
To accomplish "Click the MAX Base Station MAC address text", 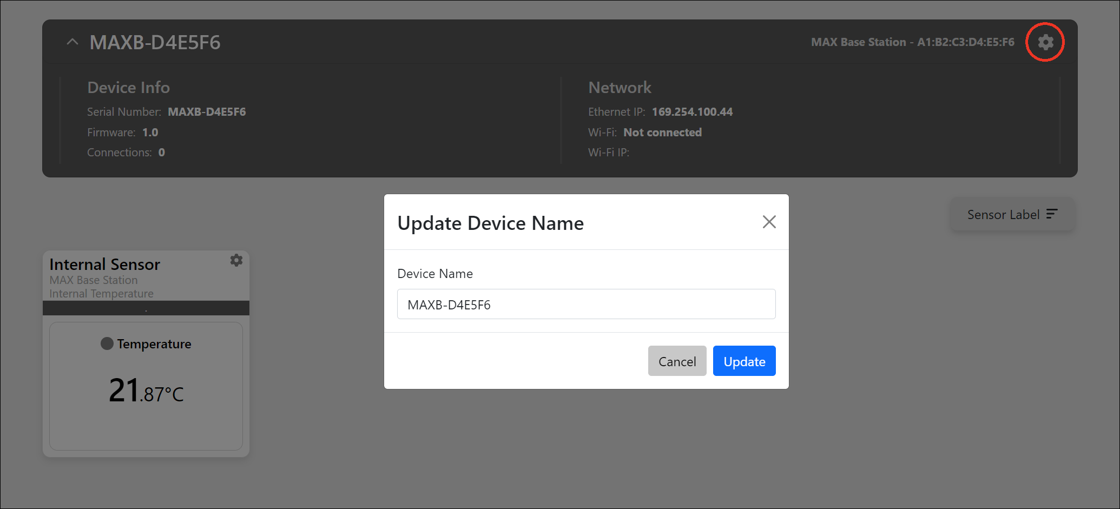I will tap(912, 42).
